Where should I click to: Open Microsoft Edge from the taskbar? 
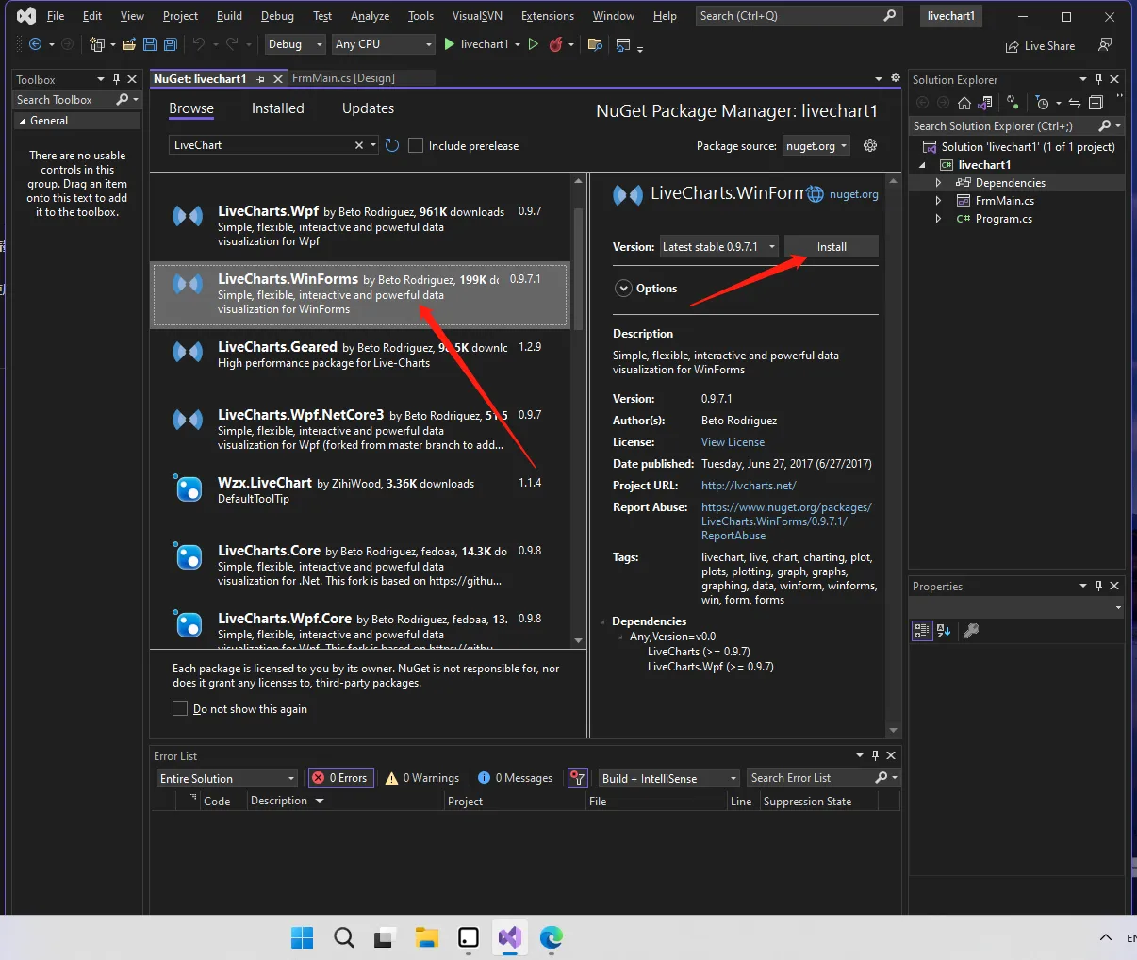pos(551,937)
